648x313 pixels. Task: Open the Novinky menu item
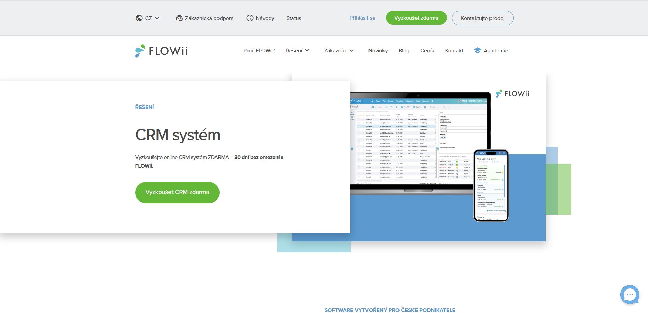pos(378,51)
